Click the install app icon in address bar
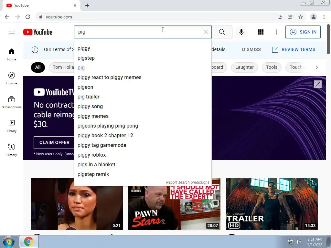The width and height of the screenshot is (331, 248). coord(280,17)
